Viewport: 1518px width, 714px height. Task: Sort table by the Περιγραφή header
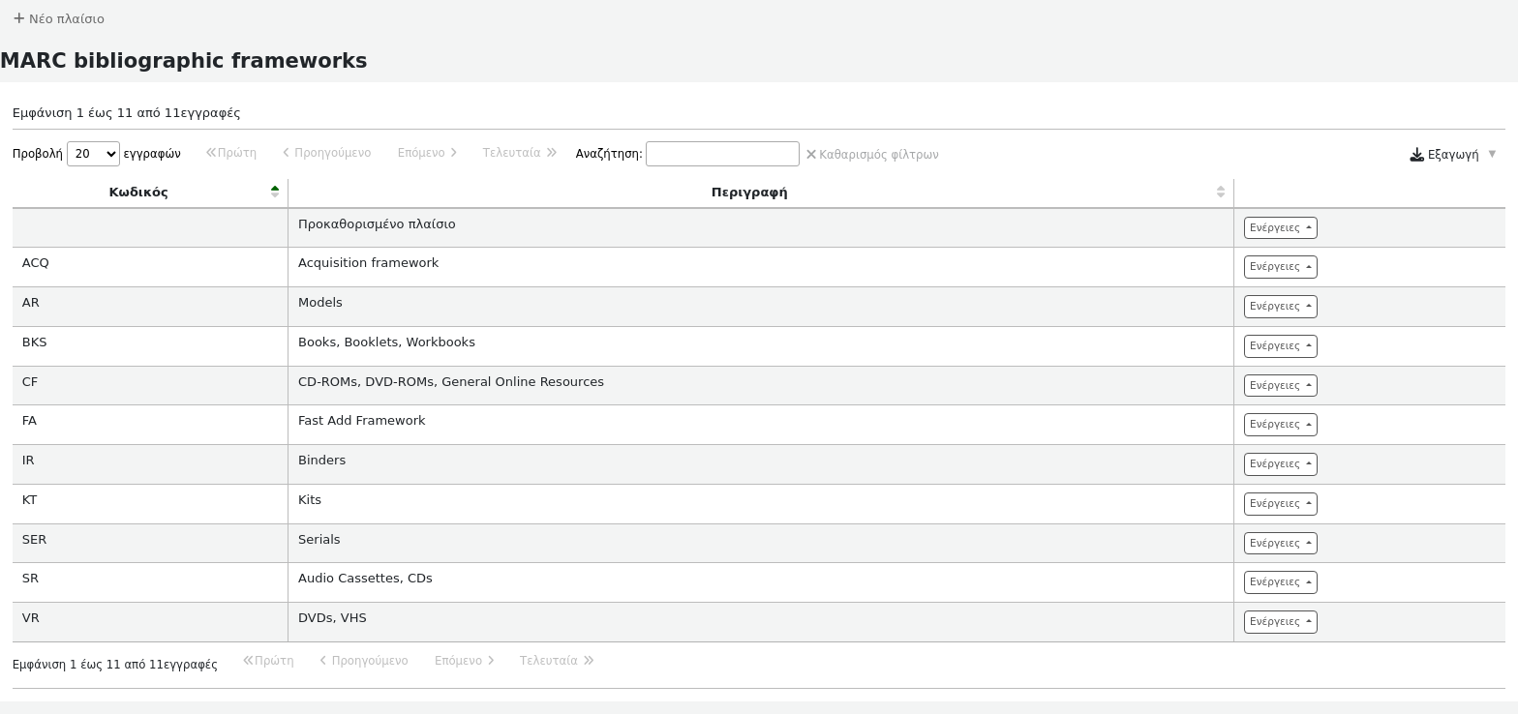[748, 193]
